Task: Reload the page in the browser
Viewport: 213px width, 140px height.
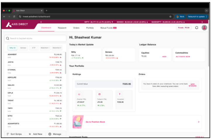Action: click(14, 17)
